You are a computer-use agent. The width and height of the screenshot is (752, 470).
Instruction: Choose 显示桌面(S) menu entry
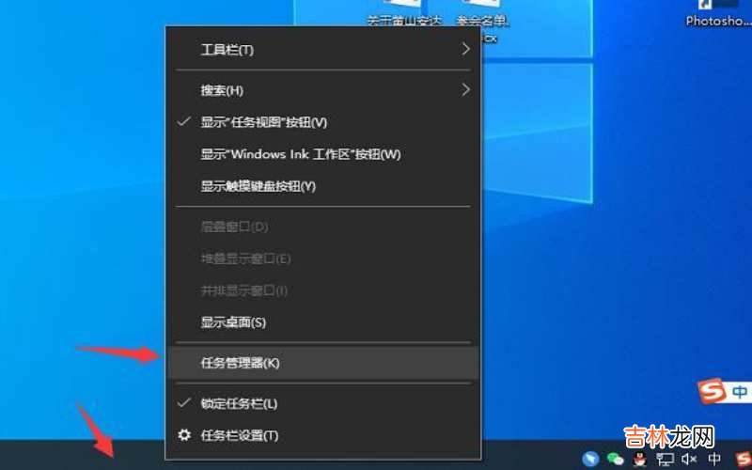(233, 322)
